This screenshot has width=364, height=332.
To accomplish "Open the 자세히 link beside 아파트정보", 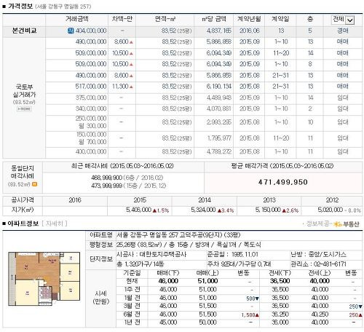I will [x=55, y=224].
